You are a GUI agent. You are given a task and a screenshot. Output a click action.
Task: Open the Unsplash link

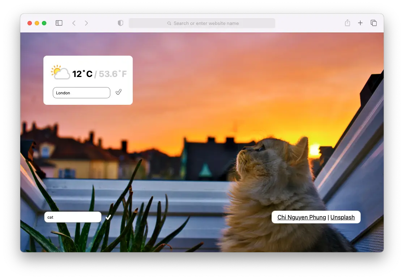coord(343,217)
